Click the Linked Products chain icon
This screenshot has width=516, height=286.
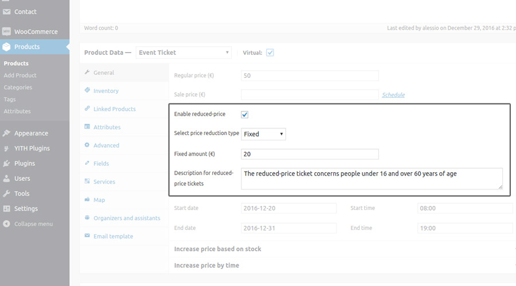87,108
